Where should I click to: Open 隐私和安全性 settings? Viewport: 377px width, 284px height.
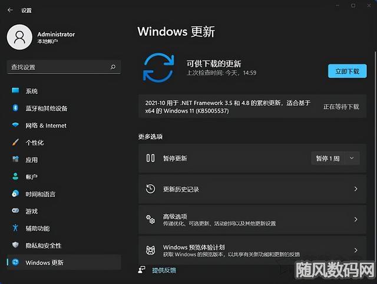click(x=64, y=245)
